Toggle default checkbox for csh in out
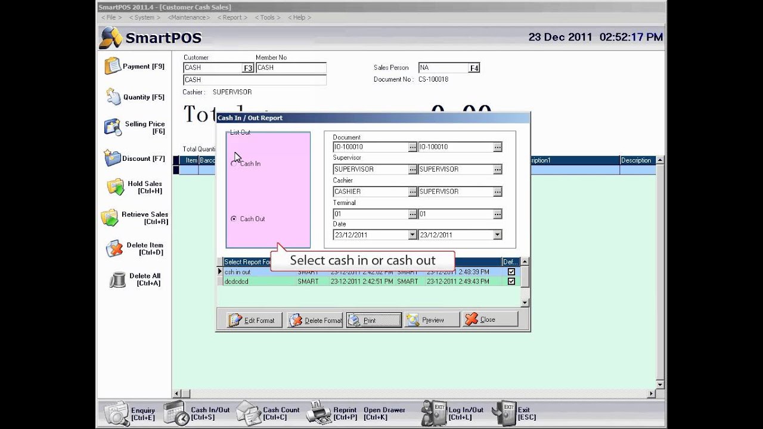 511,272
